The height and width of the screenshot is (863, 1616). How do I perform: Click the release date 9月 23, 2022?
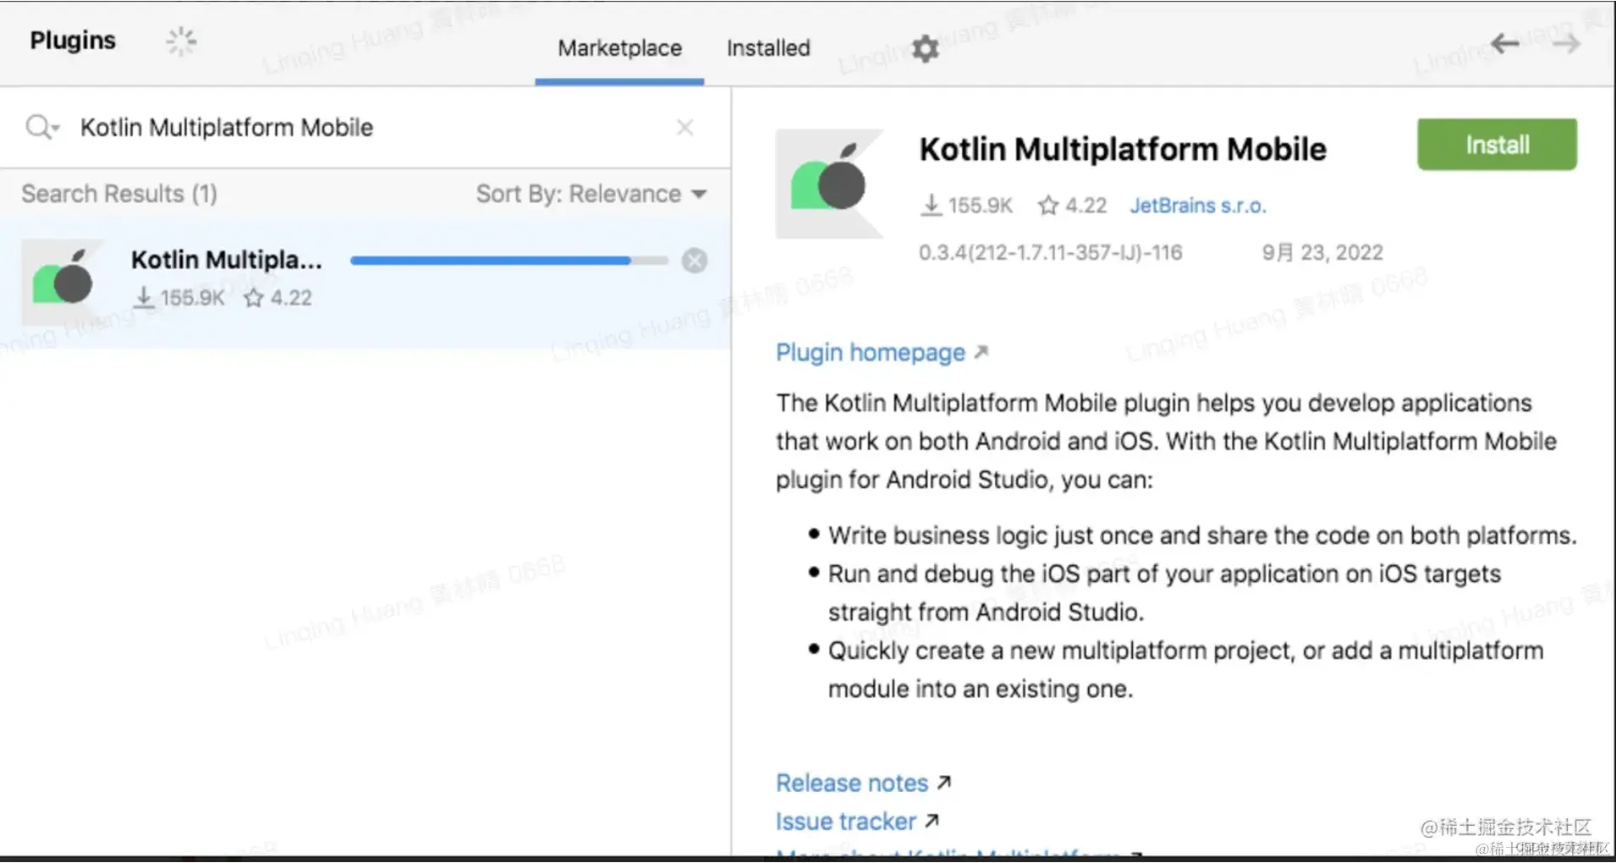[x=1322, y=252]
